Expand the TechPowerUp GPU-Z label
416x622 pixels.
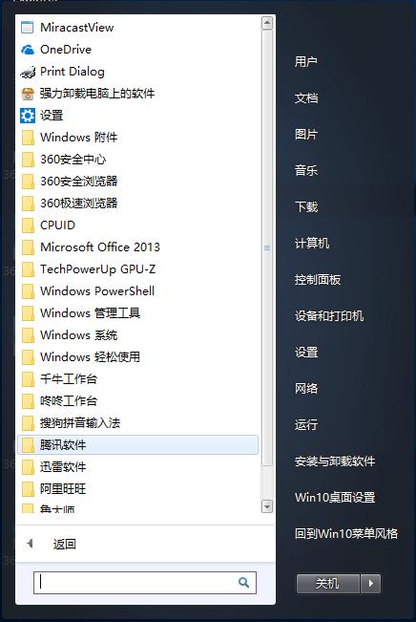98,269
